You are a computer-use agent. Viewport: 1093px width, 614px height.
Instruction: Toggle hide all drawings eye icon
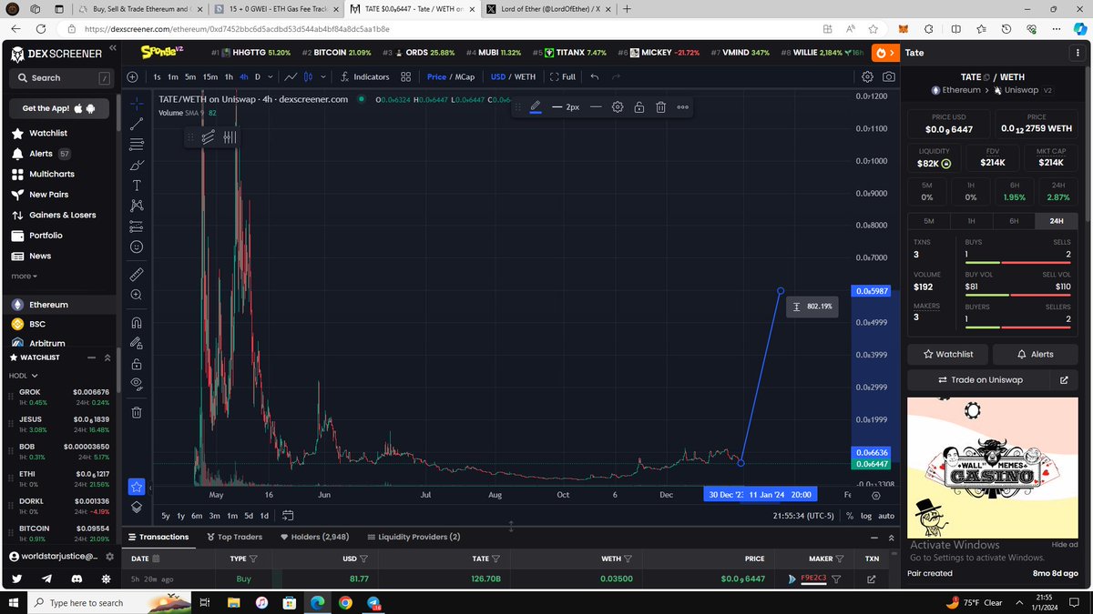pyautogui.click(x=137, y=383)
